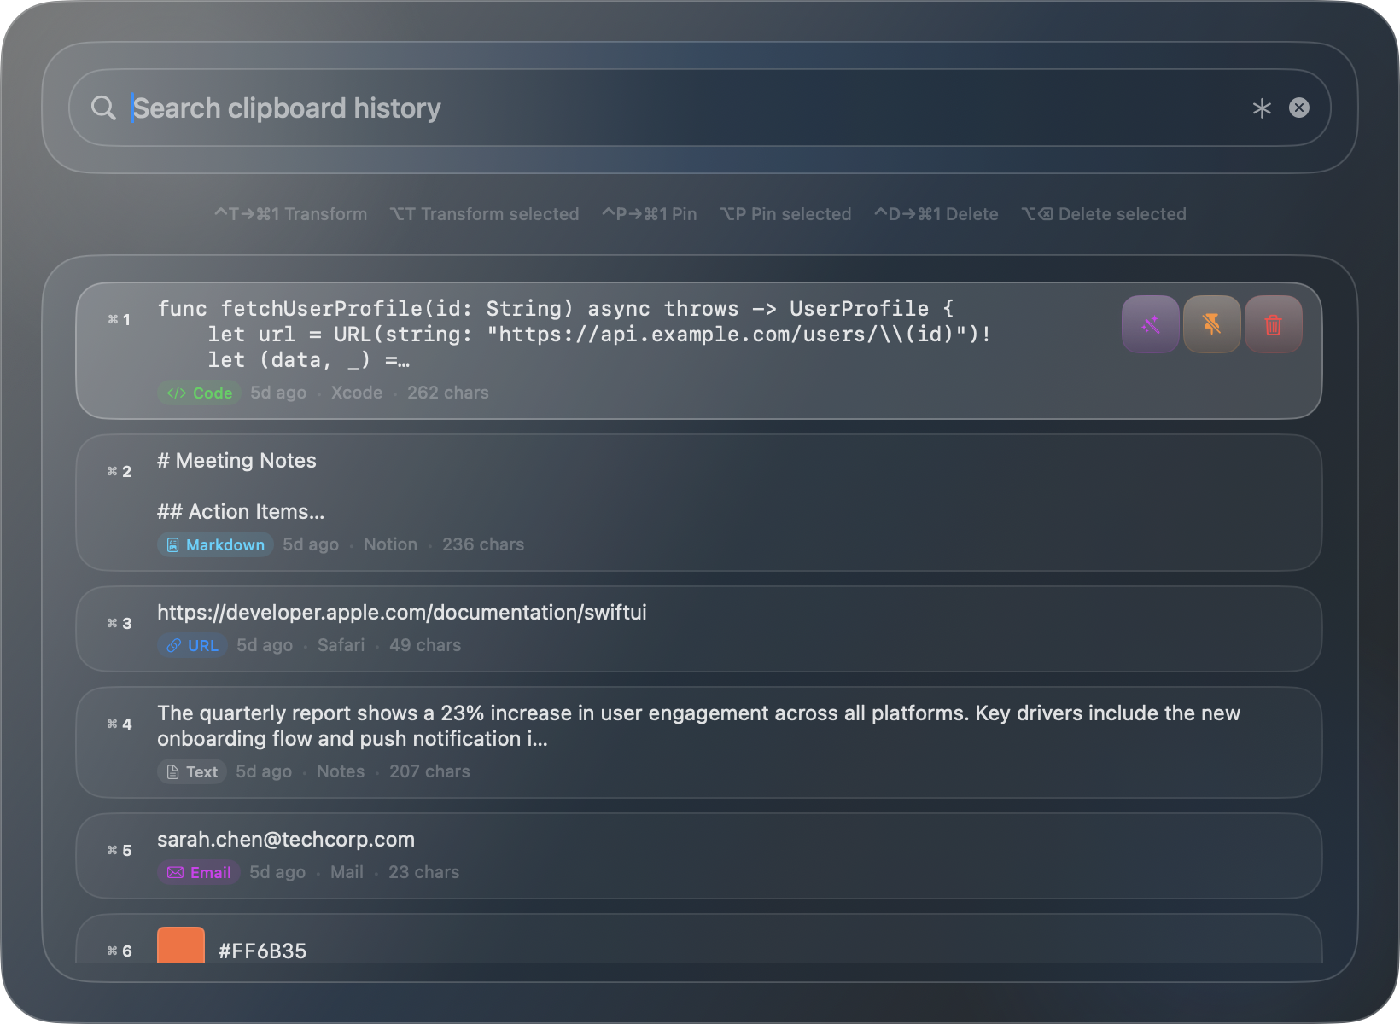The height and width of the screenshot is (1024, 1400).
Task: Clear the search field with the X button
Action: click(1299, 108)
